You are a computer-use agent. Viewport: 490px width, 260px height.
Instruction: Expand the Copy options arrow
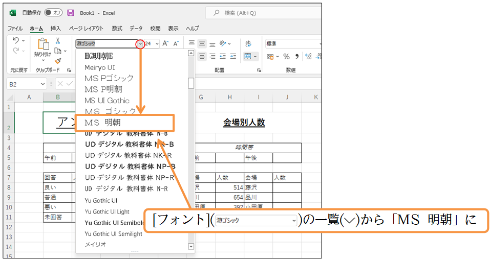(x=65, y=51)
